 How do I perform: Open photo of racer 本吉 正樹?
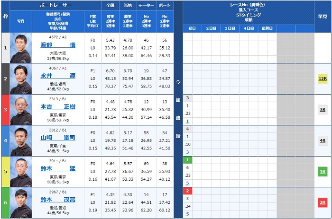click(x=20, y=110)
